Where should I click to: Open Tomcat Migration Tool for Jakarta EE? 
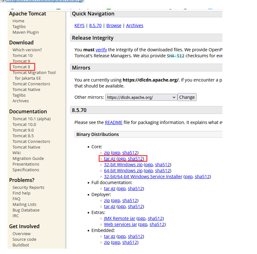[34, 75]
